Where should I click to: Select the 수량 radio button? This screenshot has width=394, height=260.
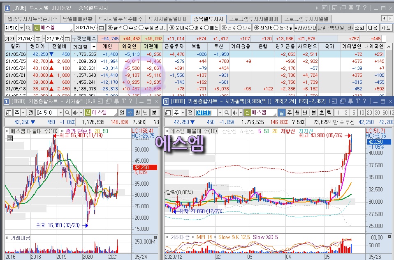tap(125, 28)
